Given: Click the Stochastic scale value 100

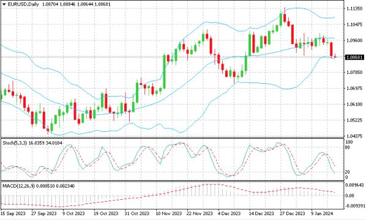Looking at the screenshot, I should tap(350, 142).
